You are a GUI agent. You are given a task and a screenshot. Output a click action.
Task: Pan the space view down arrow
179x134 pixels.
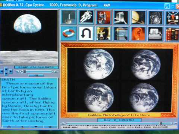point(6,74)
